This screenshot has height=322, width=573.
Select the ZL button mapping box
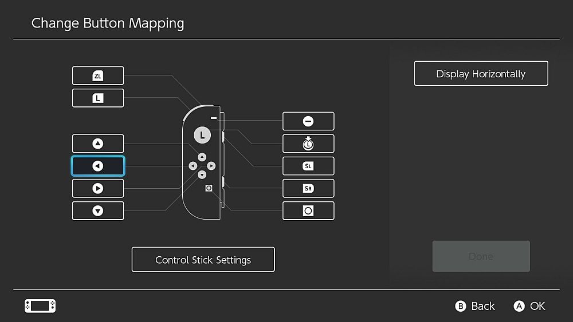98,75
